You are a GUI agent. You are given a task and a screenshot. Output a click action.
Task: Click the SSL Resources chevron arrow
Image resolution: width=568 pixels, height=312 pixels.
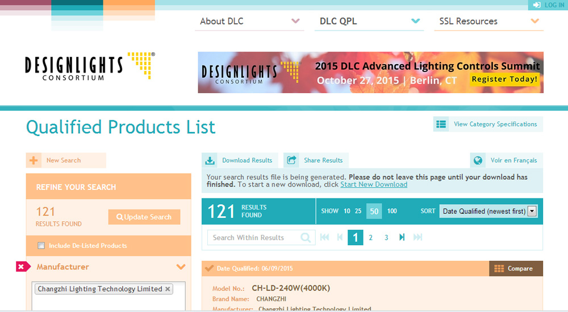tap(535, 21)
